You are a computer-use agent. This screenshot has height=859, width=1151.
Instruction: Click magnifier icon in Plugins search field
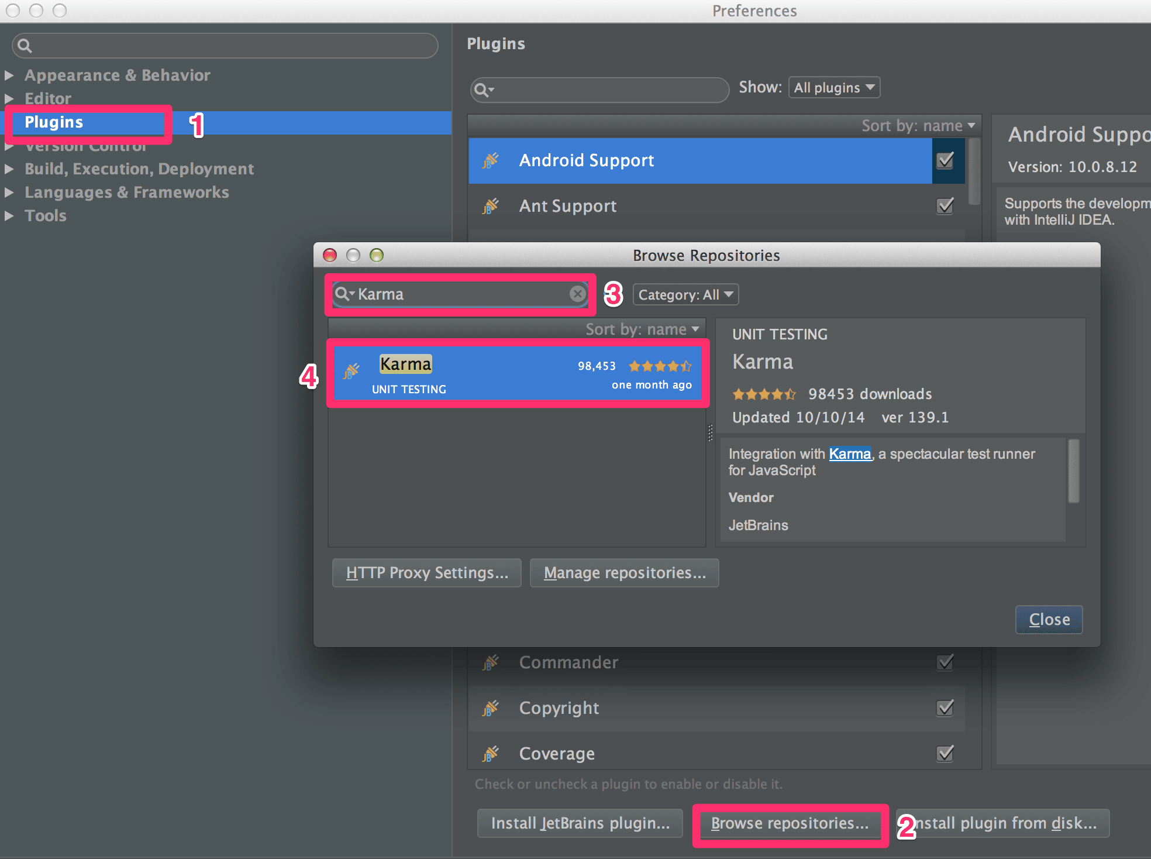click(x=483, y=90)
